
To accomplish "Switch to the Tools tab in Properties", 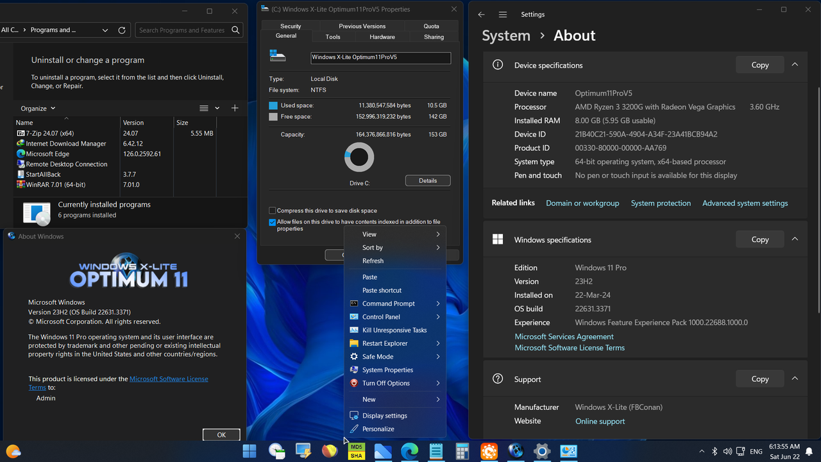I will (x=332, y=37).
